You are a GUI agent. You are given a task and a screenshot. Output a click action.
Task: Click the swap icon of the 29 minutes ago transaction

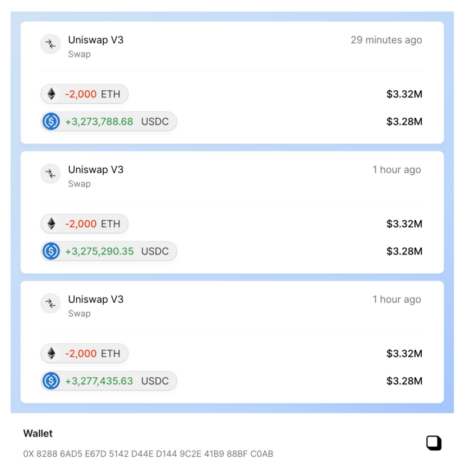[x=50, y=44]
